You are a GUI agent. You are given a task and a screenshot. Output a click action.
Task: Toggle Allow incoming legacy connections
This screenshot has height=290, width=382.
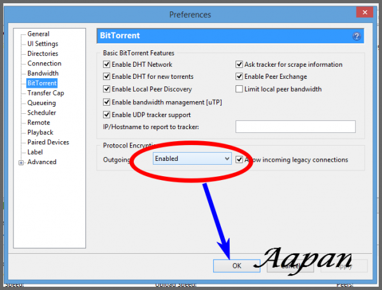pyautogui.click(x=239, y=160)
